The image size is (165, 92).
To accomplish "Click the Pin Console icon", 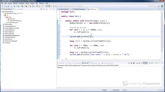I will pyautogui.click(x=150, y=63).
